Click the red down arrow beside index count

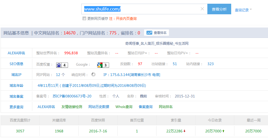[184, 131]
